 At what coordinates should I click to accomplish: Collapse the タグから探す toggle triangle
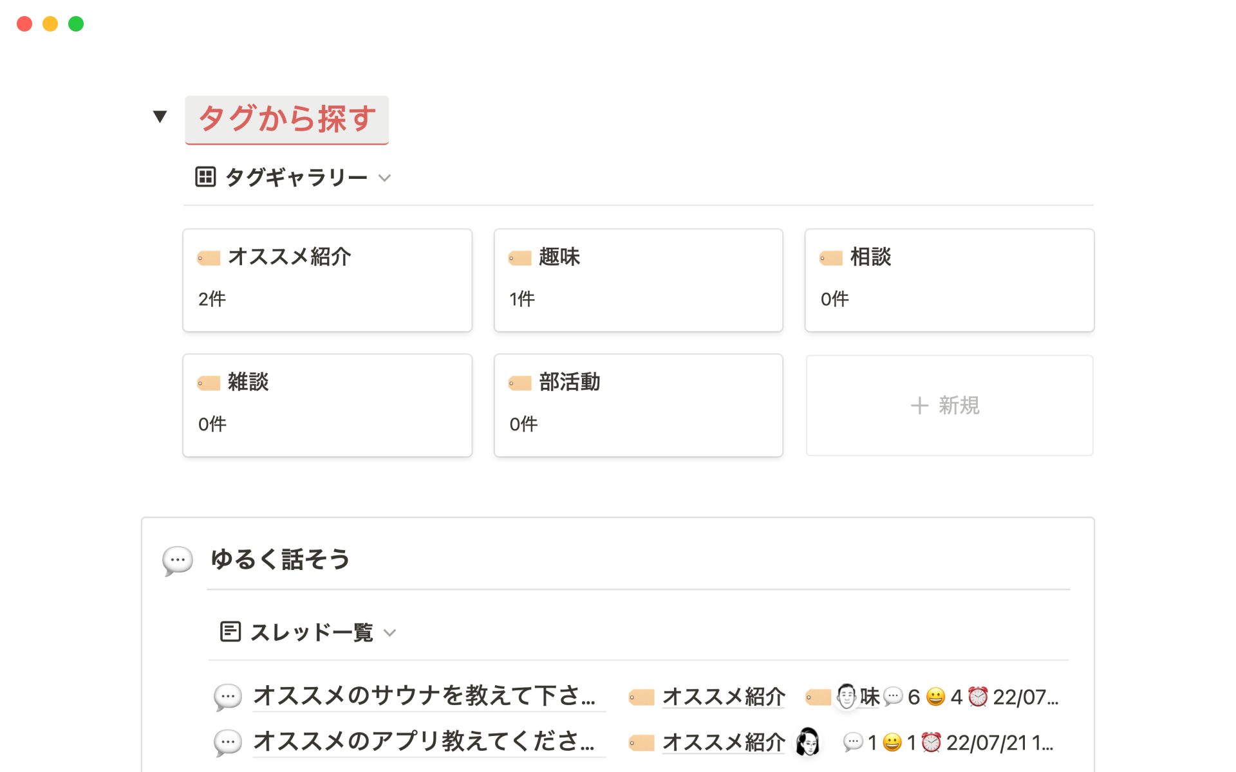(x=160, y=116)
